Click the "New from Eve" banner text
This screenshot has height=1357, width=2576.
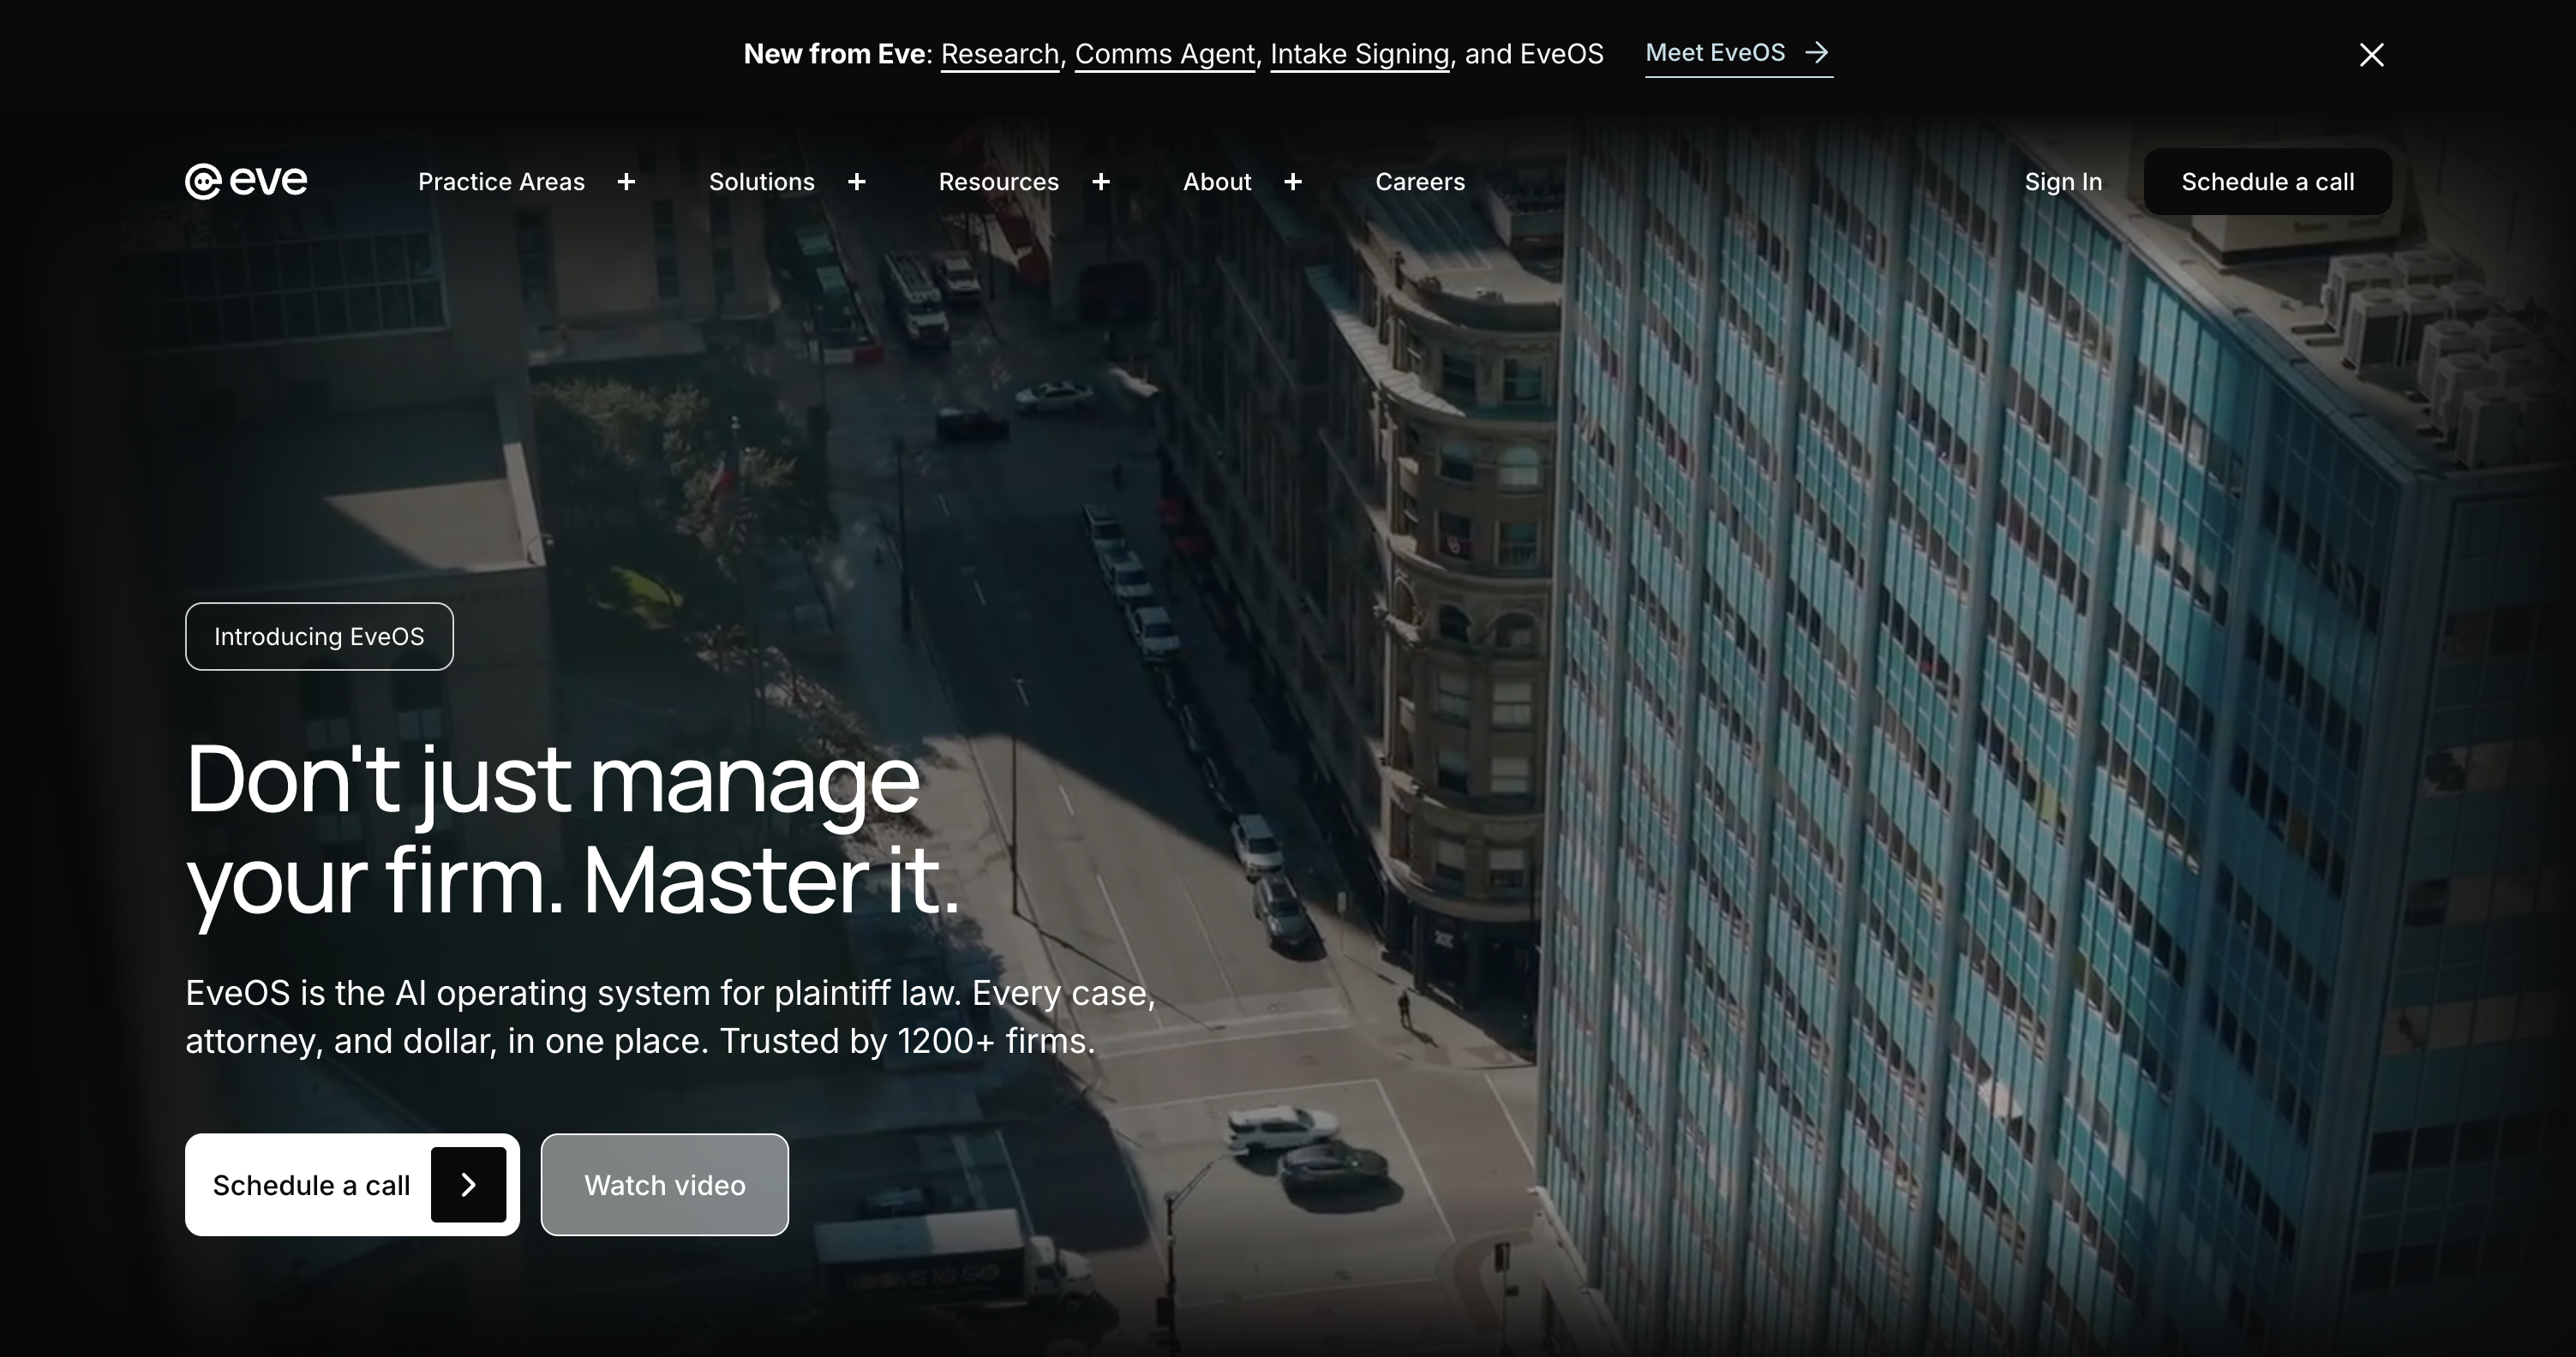click(835, 55)
